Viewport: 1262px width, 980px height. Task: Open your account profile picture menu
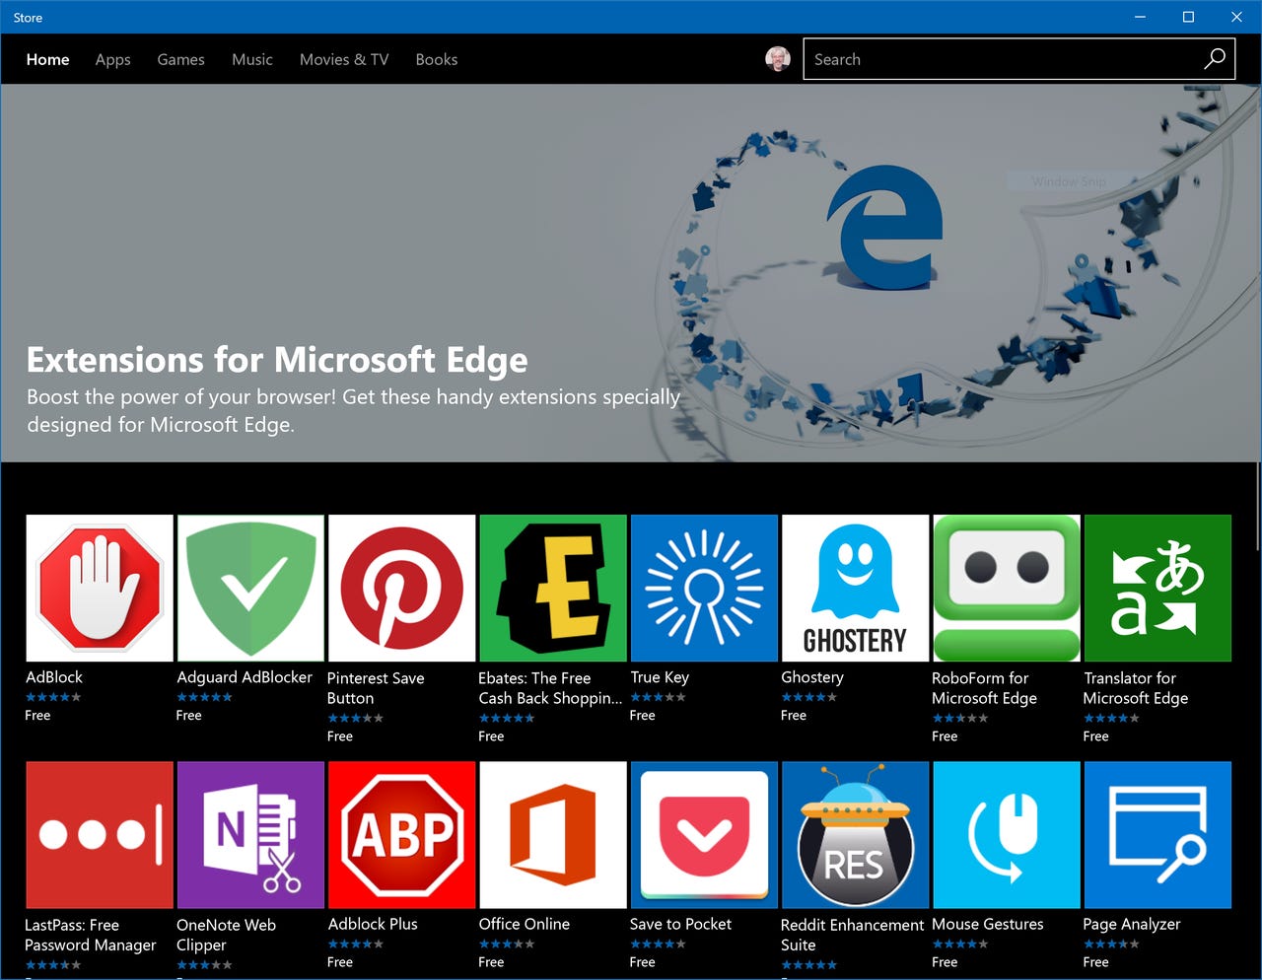pyautogui.click(x=777, y=59)
